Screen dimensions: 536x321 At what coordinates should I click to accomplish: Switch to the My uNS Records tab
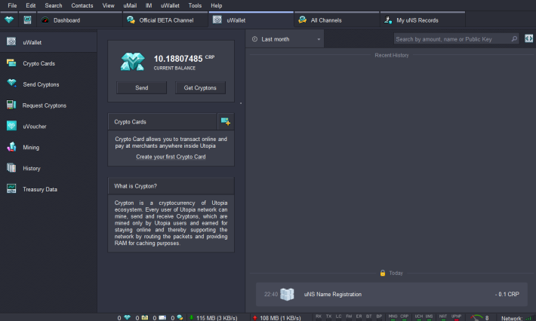coord(423,20)
